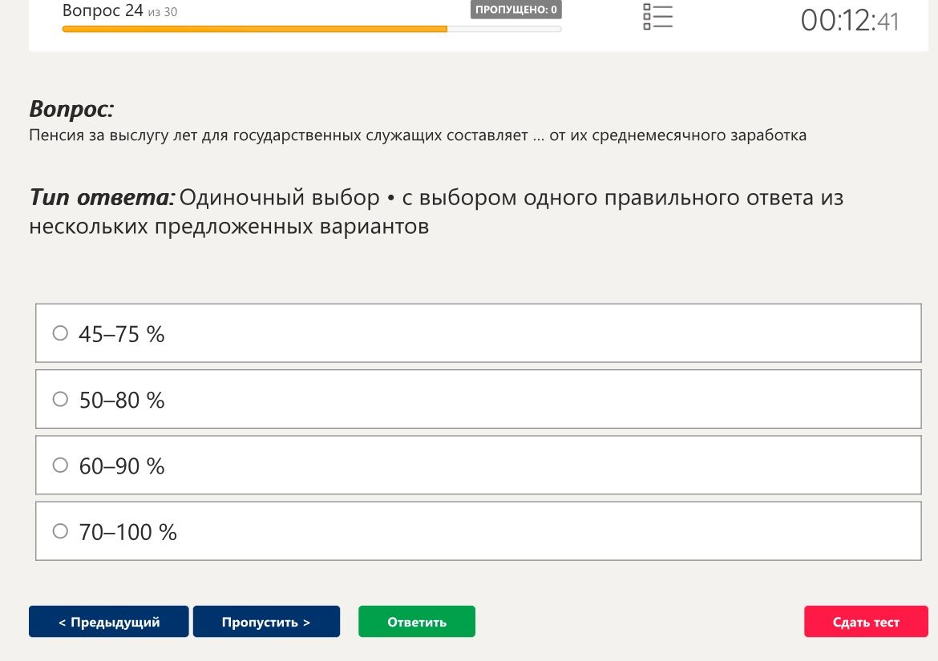Click the Предыдущий button

tap(109, 622)
